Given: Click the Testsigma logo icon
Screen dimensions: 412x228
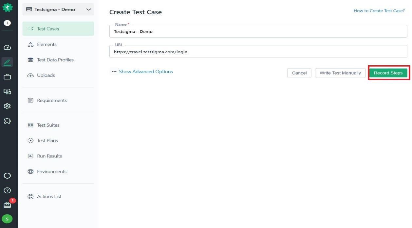Looking at the screenshot, I should coord(7,8).
